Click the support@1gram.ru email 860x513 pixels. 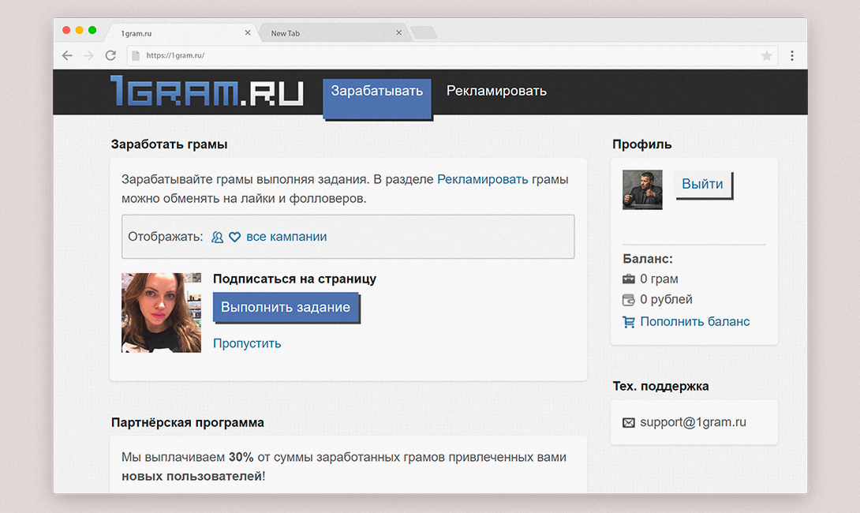pyautogui.click(x=693, y=422)
